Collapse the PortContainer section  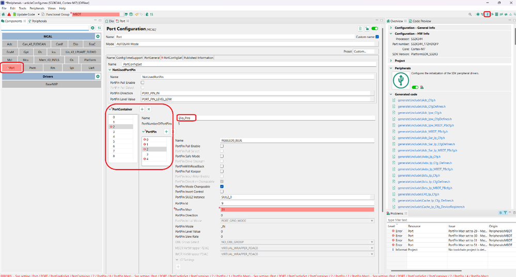[x=110, y=109]
